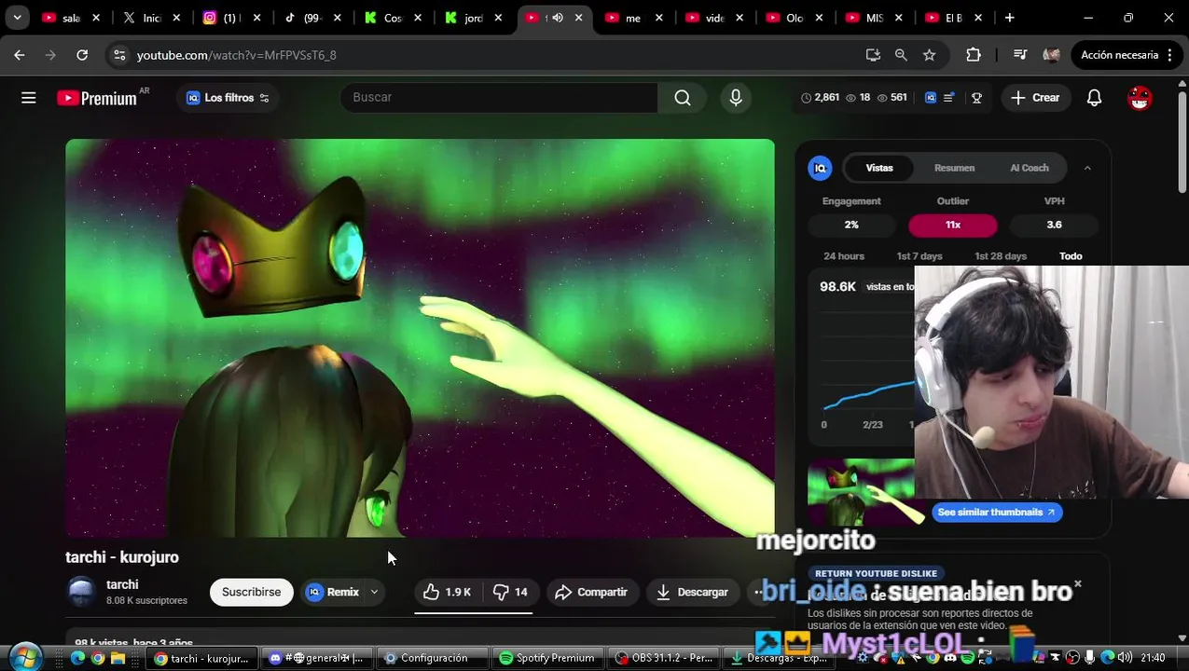Click the video player to pause

point(420,338)
